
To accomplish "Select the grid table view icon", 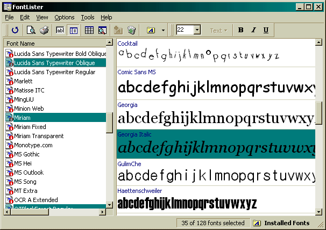I will (x=89, y=30).
